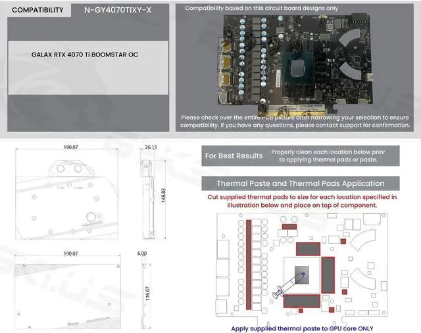Screen dimensions: 421x333
Task: Click the red 'Cut supplied thermal pads' instruction
Action: (301, 200)
